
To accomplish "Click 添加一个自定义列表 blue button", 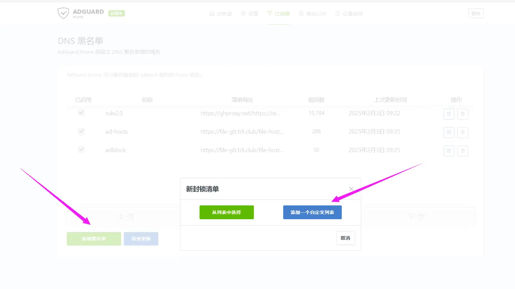I will click(312, 212).
